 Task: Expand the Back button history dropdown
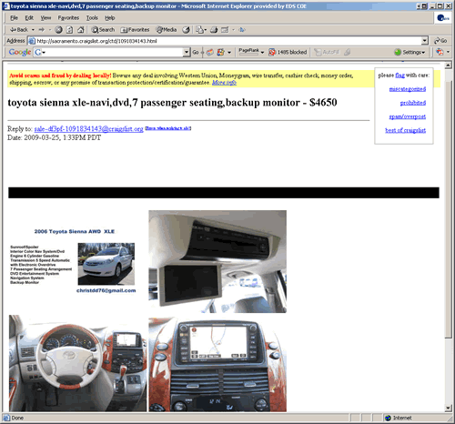pyautogui.click(x=33, y=30)
